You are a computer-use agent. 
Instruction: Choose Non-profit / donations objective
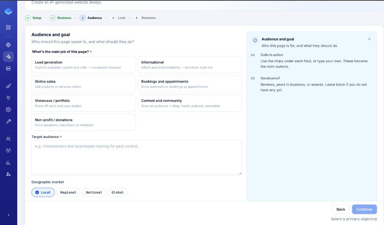coord(84,122)
